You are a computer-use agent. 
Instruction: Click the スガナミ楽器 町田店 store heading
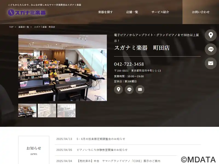click(142, 48)
